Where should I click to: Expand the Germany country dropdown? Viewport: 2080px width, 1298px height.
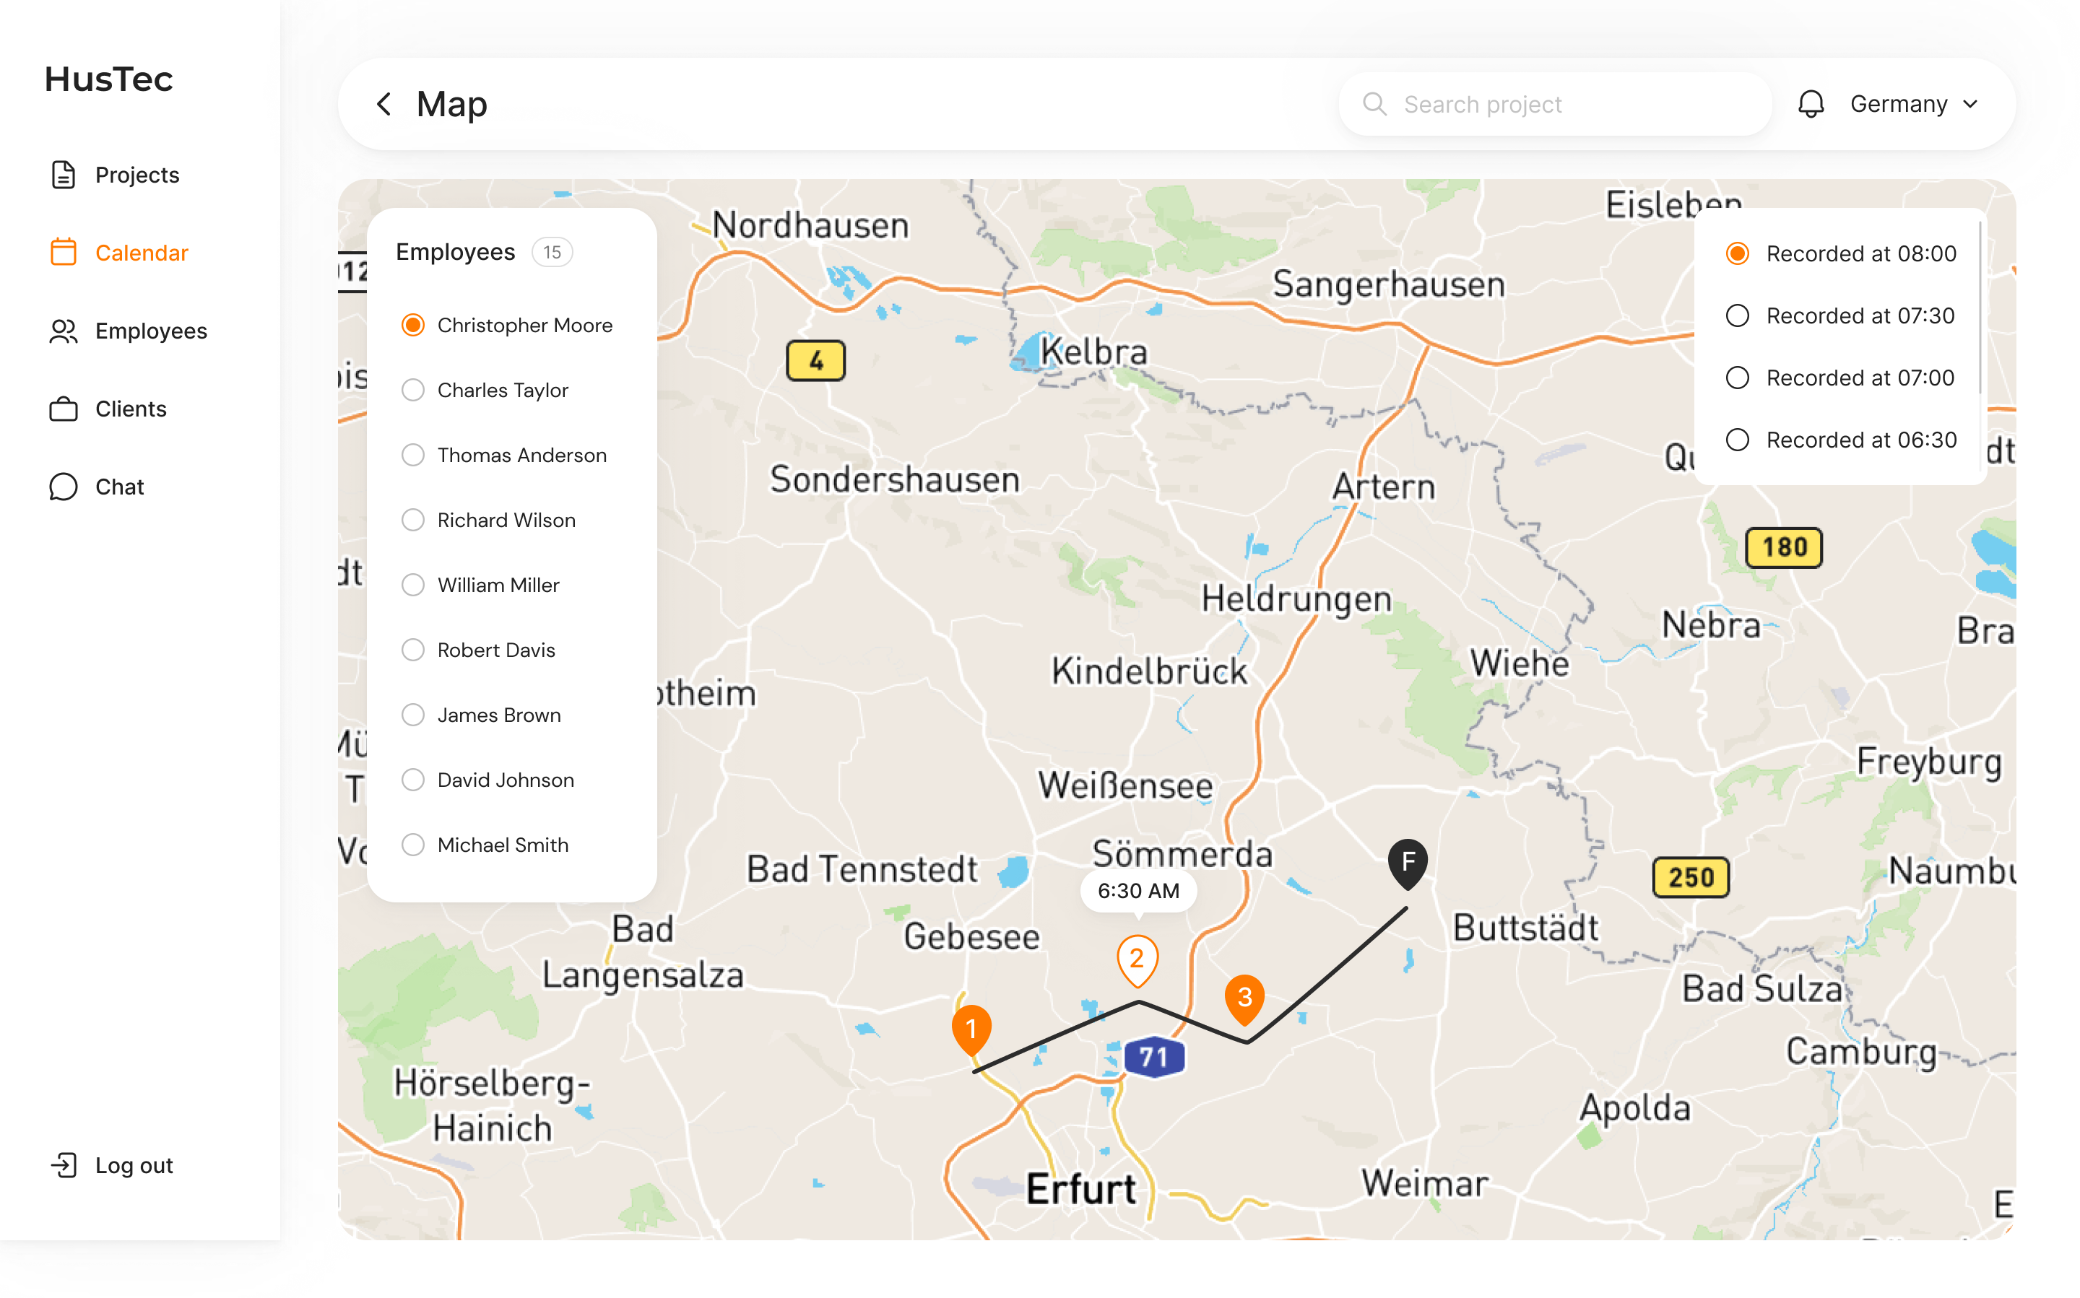[x=1913, y=104]
